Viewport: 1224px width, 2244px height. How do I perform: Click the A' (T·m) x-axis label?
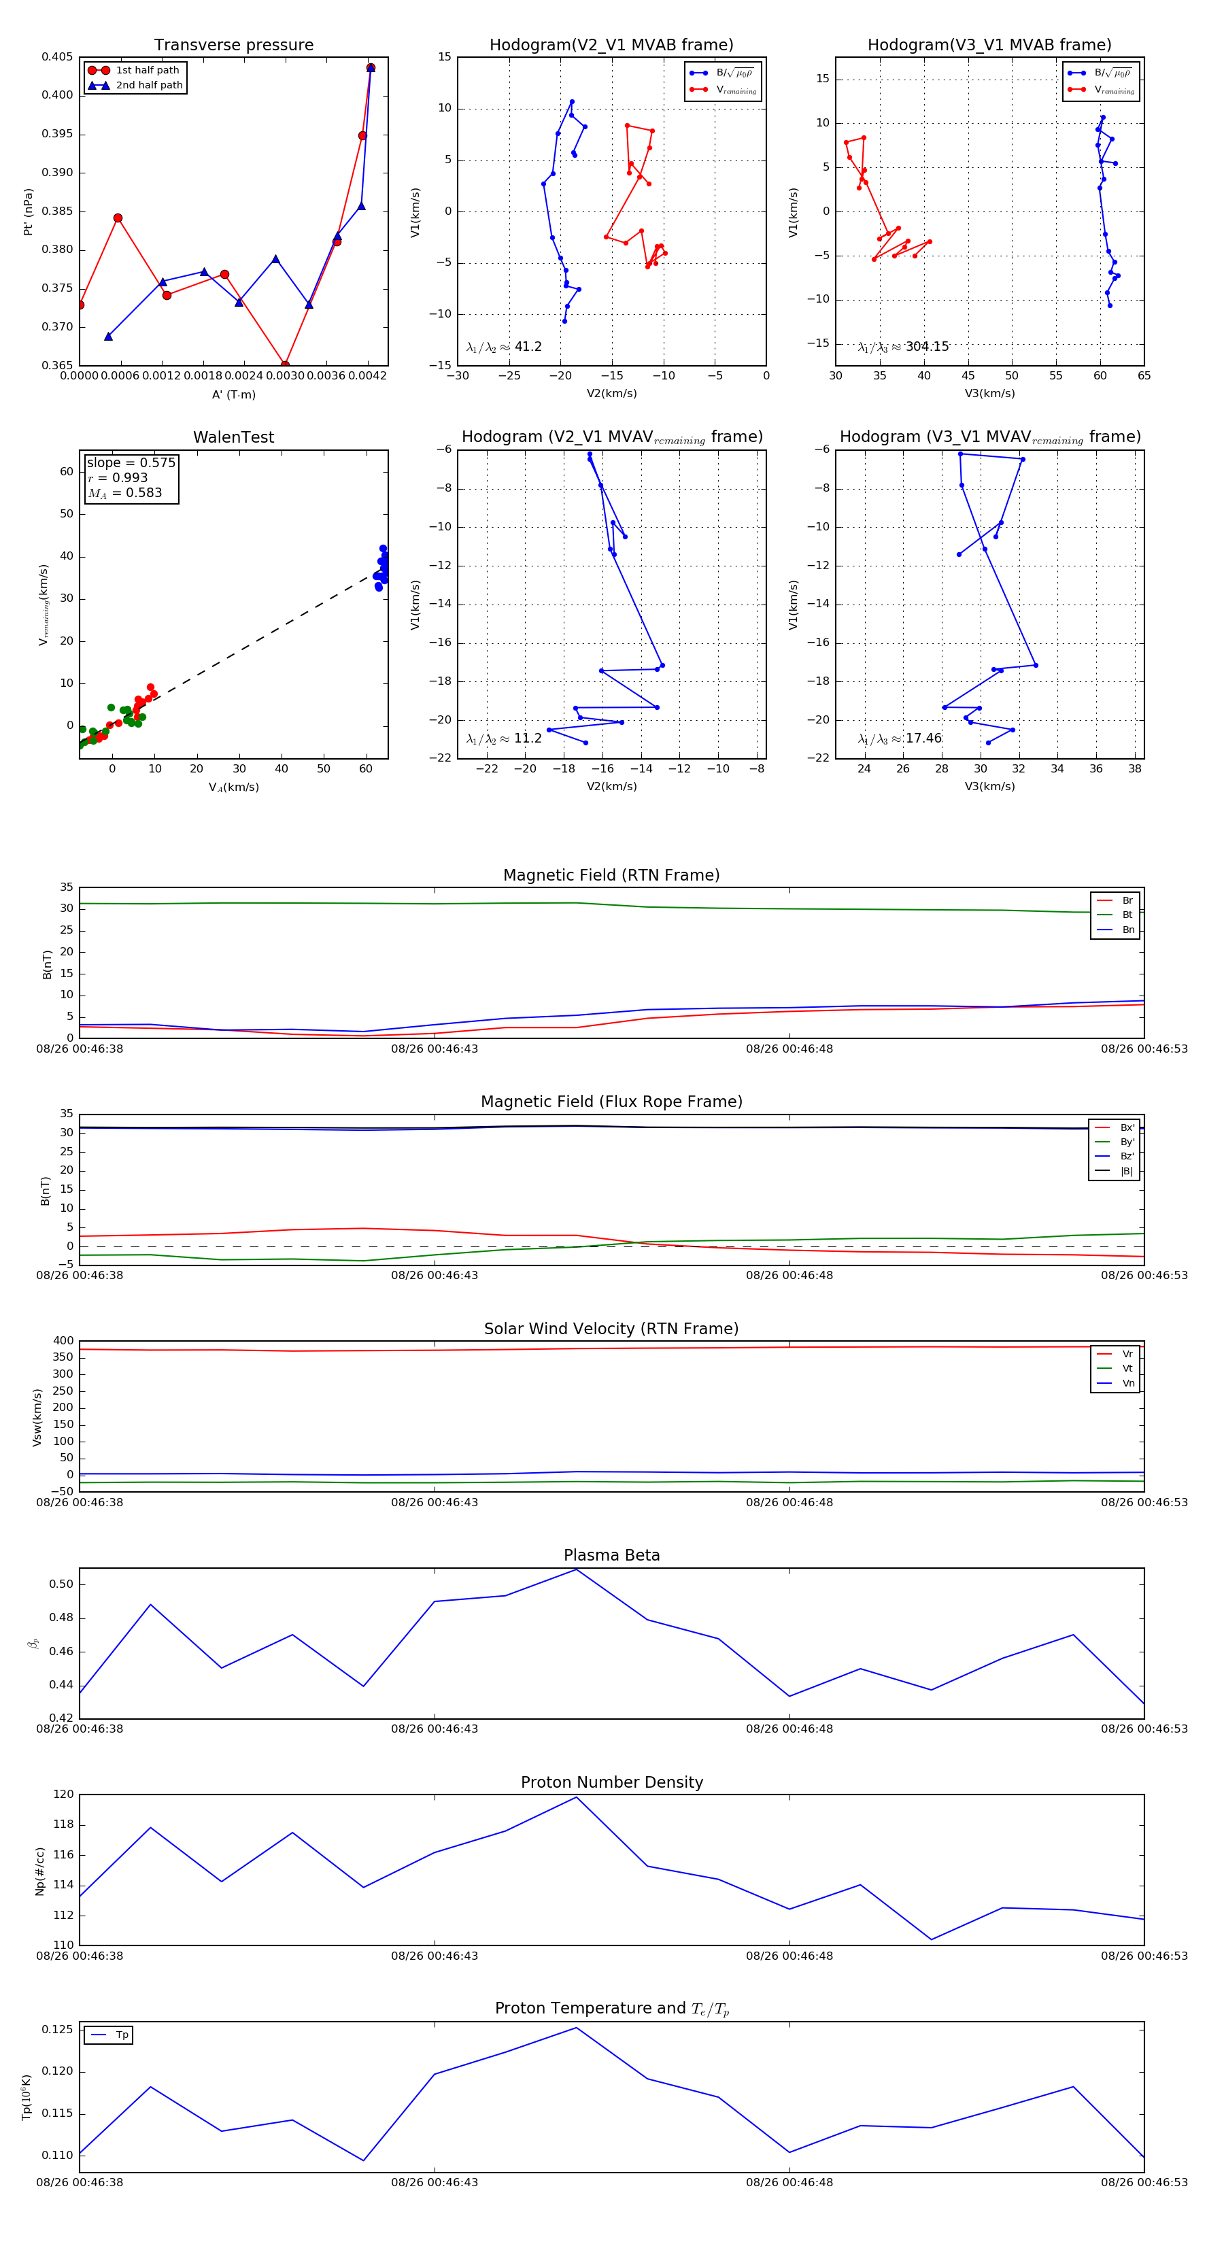point(233,394)
